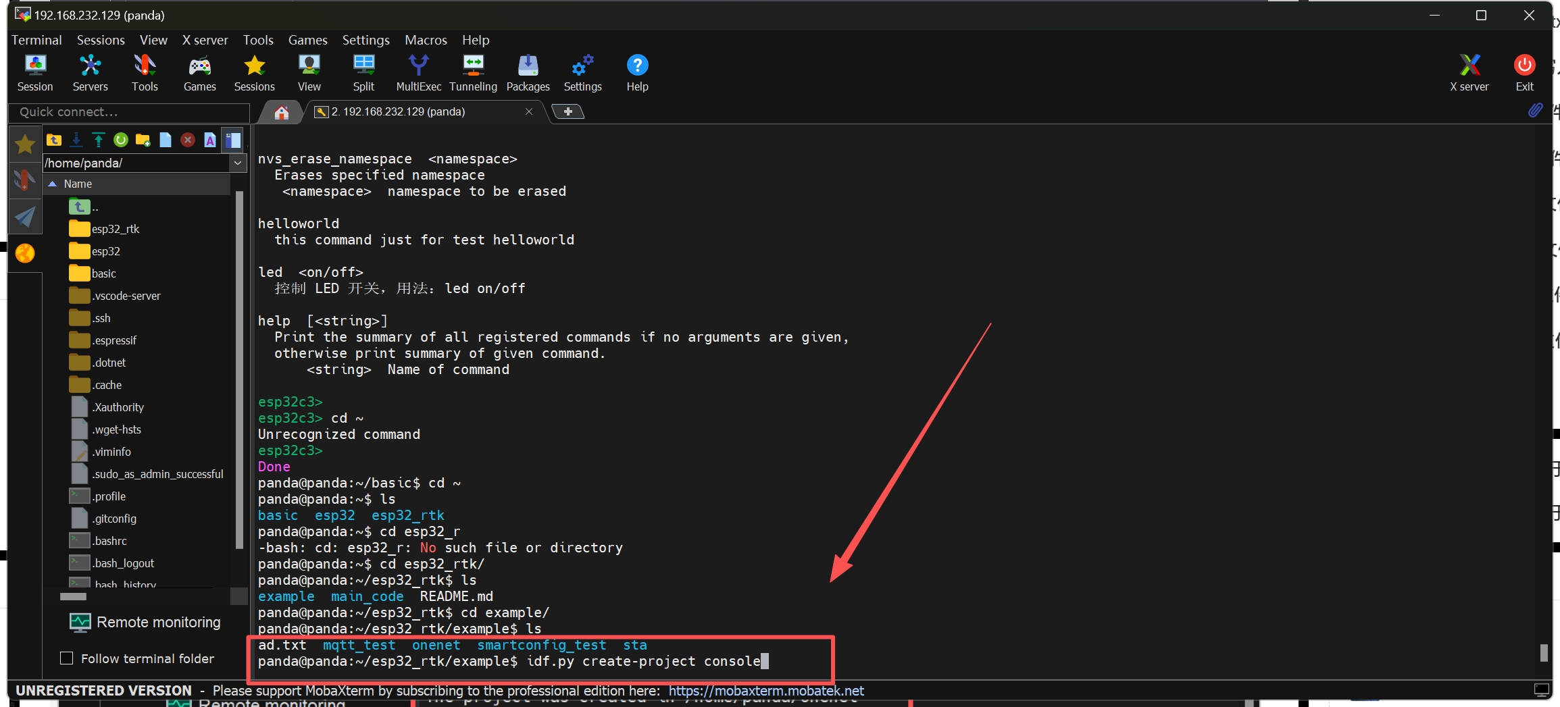Click the SFTP toolbar page icon with letter A
The width and height of the screenshot is (1560, 707).
pyautogui.click(x=210, y=140)
